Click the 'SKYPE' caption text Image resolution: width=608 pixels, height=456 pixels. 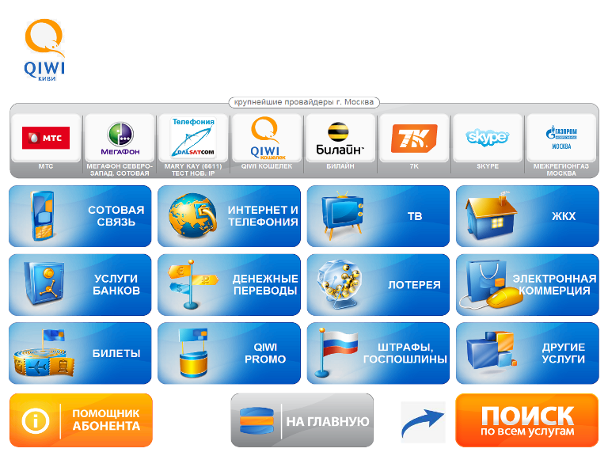488,166
